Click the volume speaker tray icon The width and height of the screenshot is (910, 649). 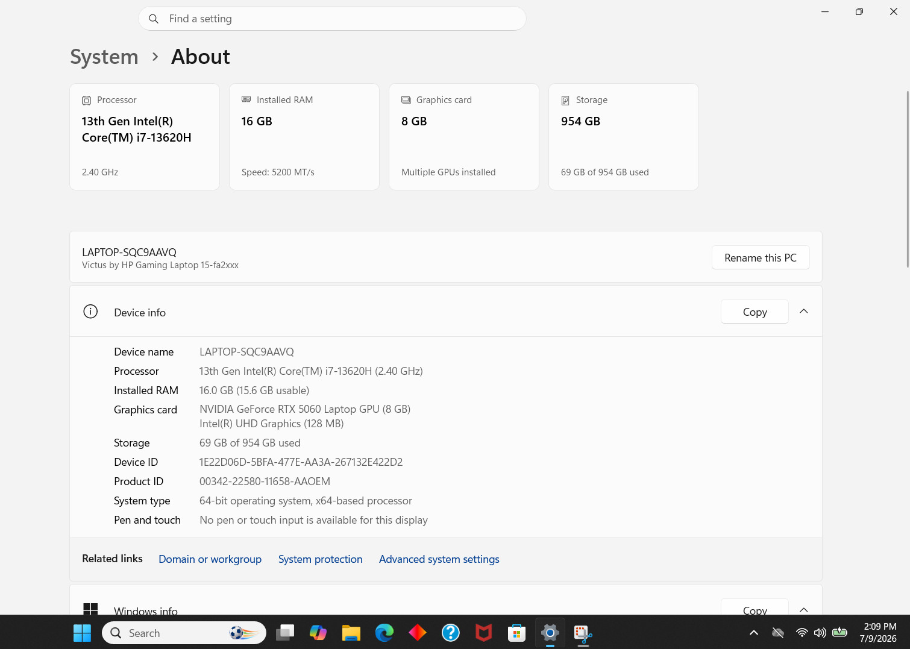820,633
